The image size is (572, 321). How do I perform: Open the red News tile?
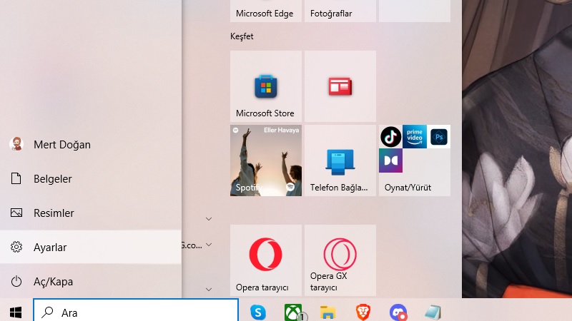[340, 86]
